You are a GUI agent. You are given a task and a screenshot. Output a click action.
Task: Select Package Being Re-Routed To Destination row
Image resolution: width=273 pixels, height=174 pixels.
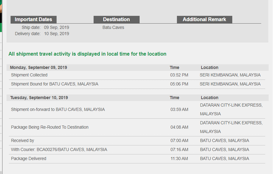[137, 127]
